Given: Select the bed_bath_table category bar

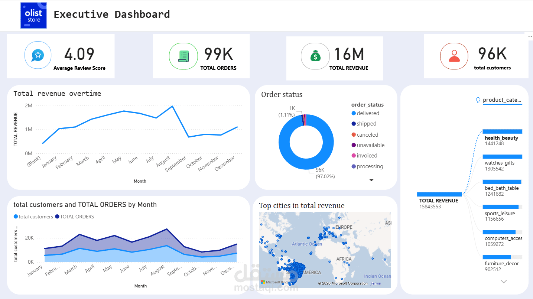Looking at the screenshot, I should tap(503, 182).
